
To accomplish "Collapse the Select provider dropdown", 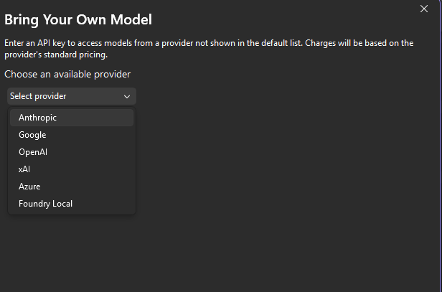I will pos(72,96).
